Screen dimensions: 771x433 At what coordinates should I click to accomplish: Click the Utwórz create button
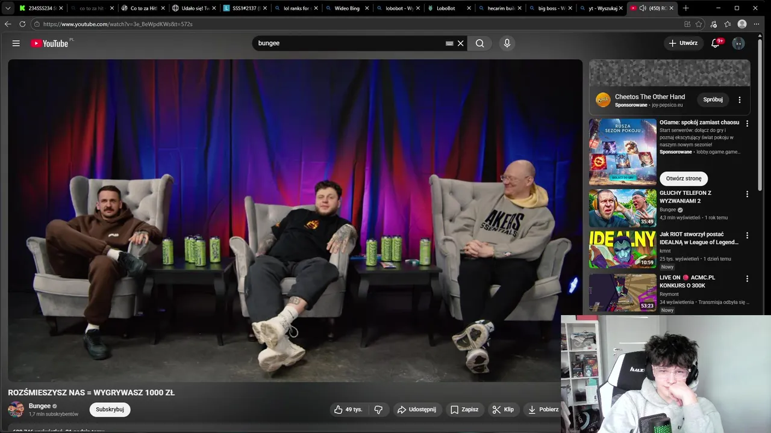(x=683, y=43)
